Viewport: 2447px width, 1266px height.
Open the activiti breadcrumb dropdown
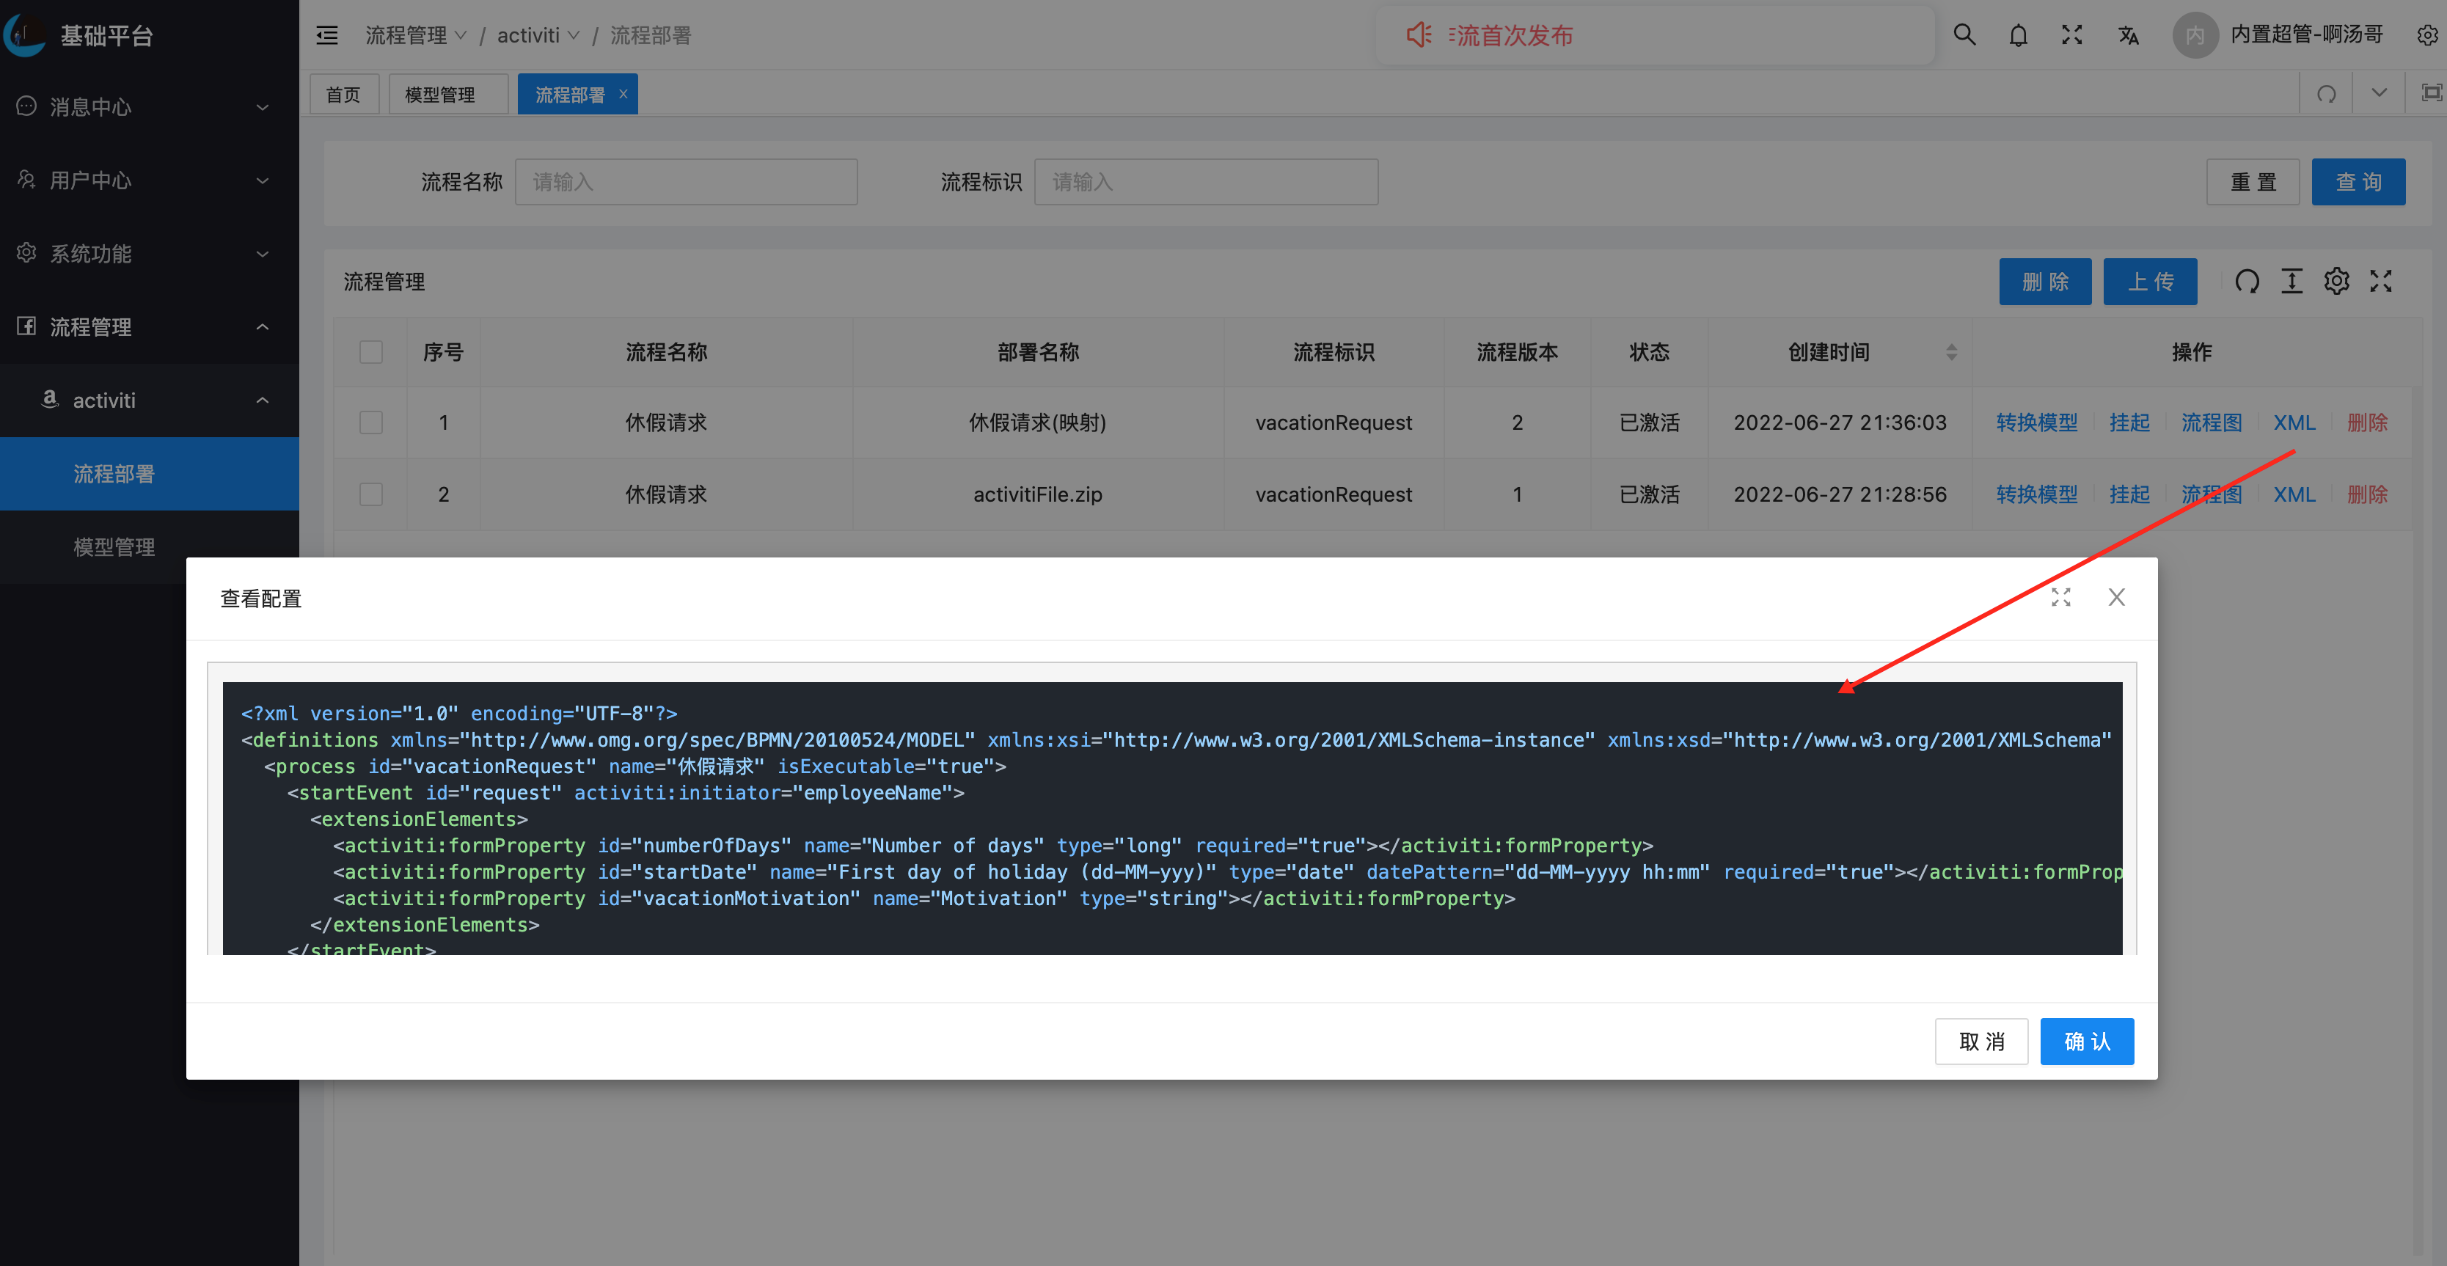(538, 35)
